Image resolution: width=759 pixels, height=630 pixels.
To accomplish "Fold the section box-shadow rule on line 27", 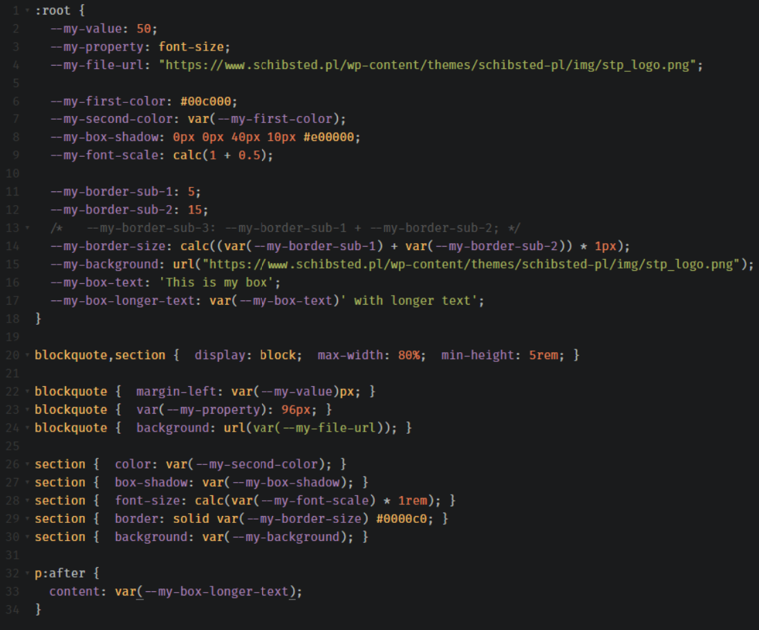I will tap(27, 482).
